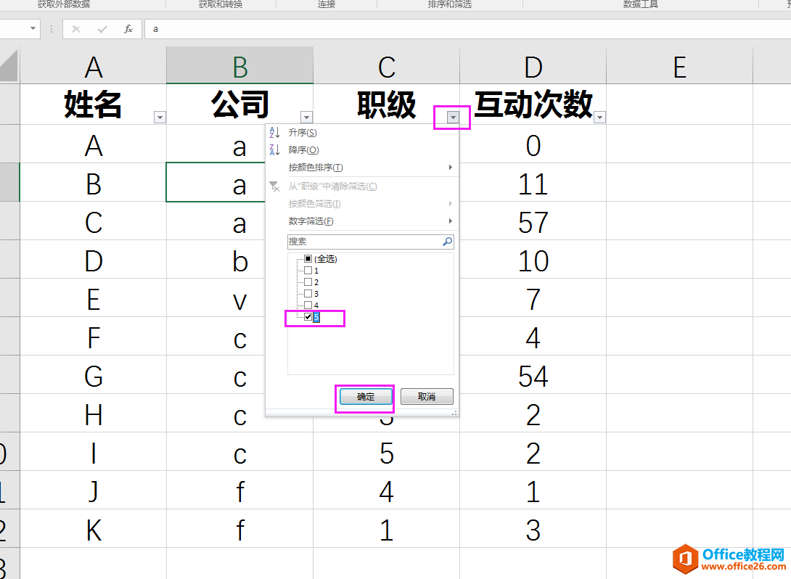Click the 职级 cell 4 in J's row

point(386,490)
